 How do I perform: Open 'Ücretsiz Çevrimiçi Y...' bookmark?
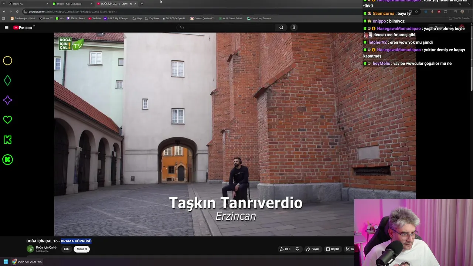pos(203,18)
